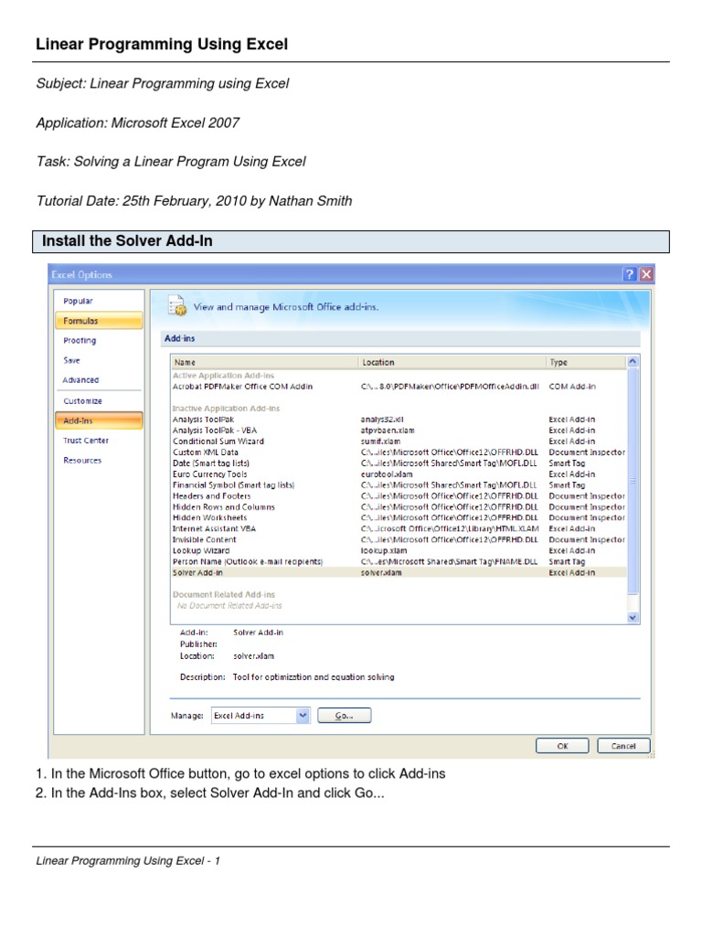Select the Hidden Worksheets row
The width and height of the screenshot is (702, 936).
(x=399, y=517)
